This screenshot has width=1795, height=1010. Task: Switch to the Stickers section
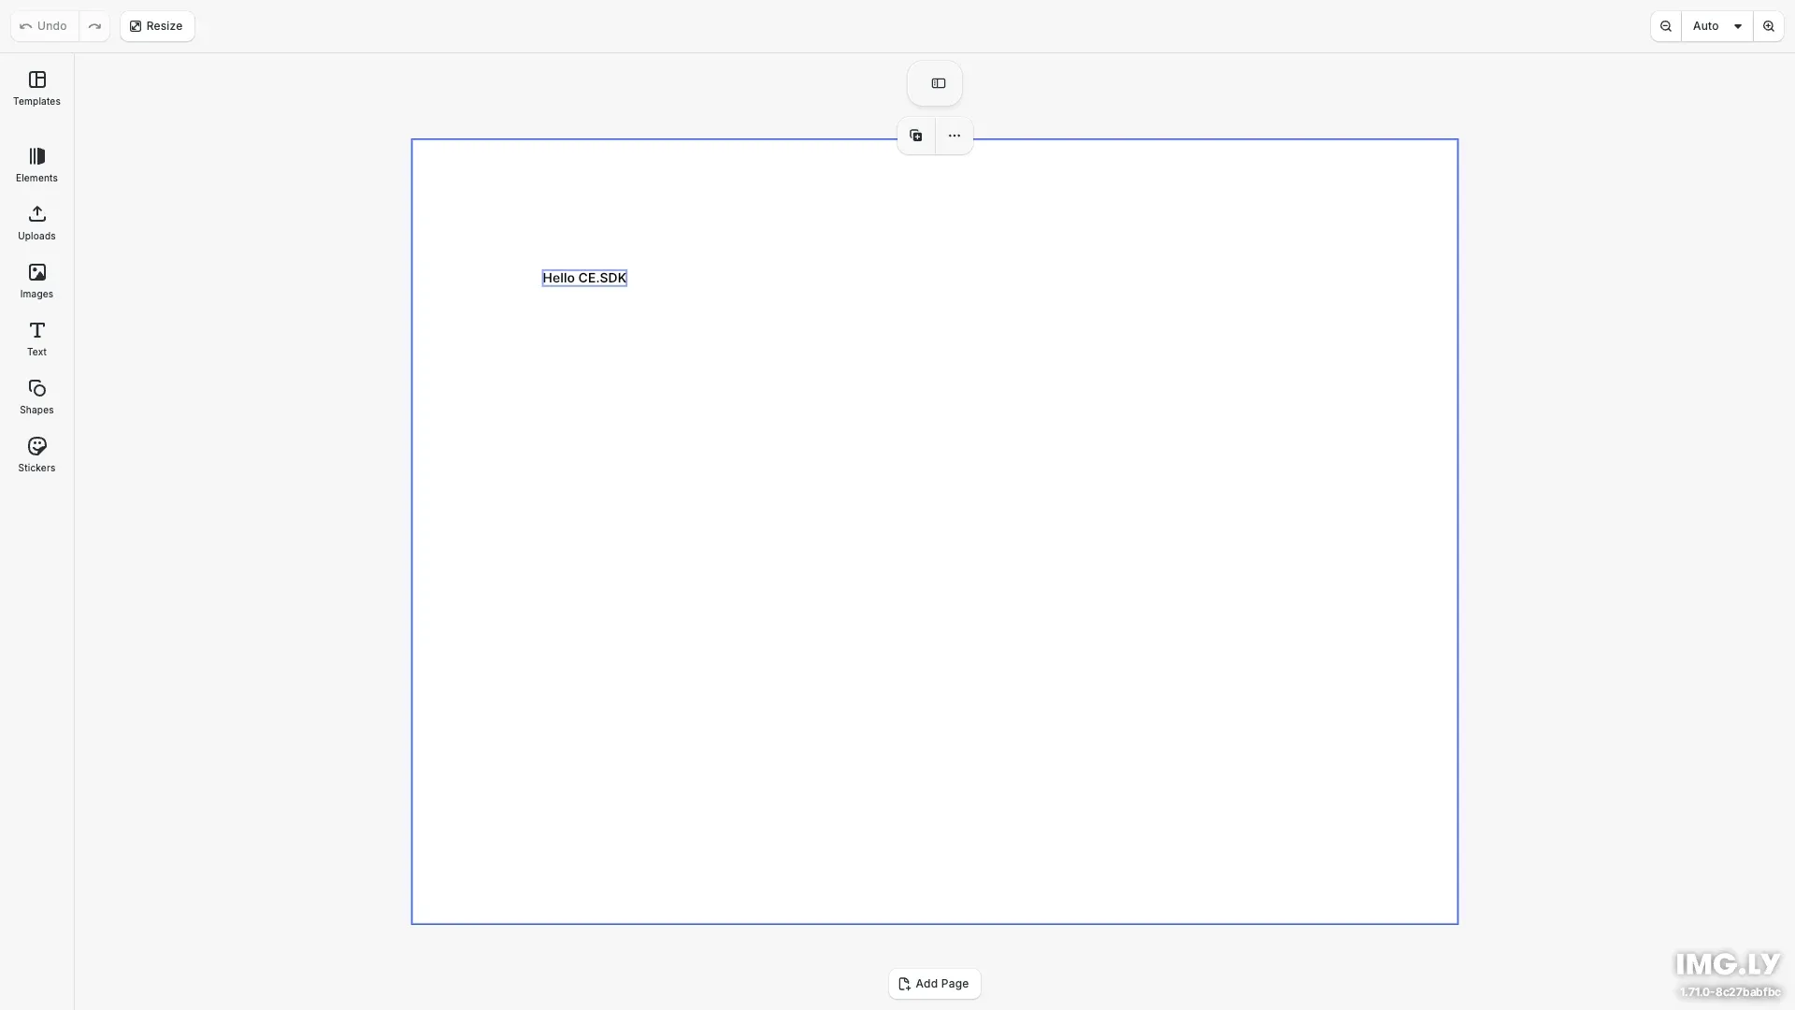coord(36,454)
